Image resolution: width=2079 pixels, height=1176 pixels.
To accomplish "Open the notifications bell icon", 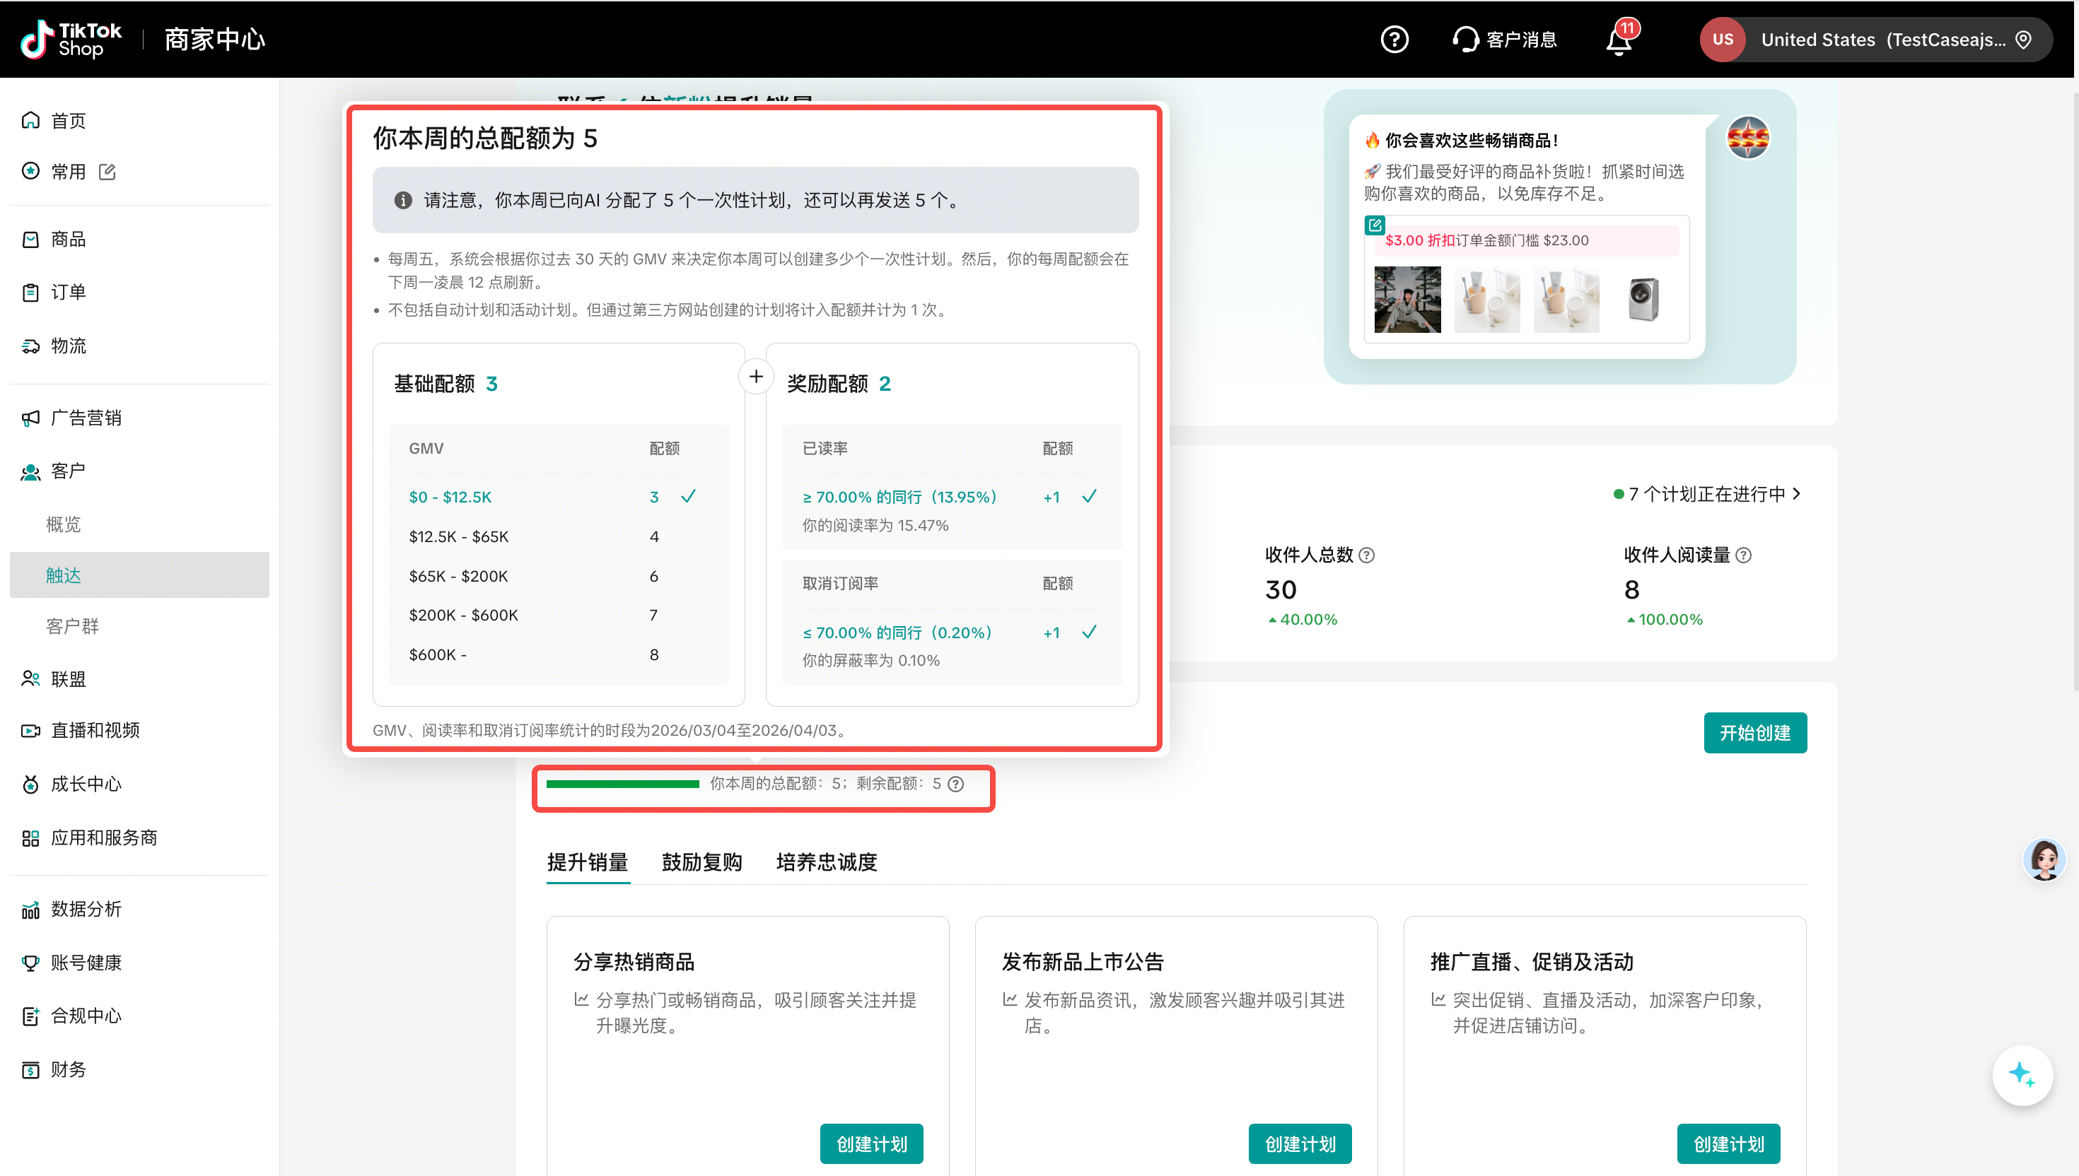I will 1619,40.
